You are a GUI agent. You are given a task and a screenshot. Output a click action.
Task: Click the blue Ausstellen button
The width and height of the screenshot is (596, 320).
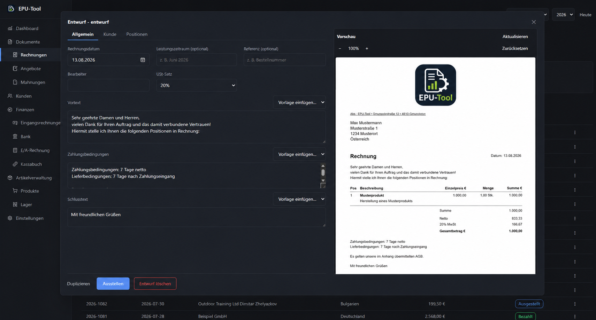coord(113,284)
